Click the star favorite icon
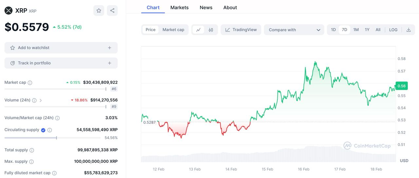The image size is (419, 178). tap(99, 10)
